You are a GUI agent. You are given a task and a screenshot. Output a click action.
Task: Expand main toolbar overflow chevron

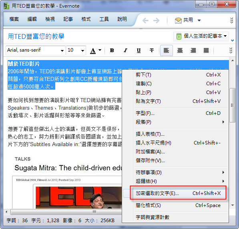231,20
